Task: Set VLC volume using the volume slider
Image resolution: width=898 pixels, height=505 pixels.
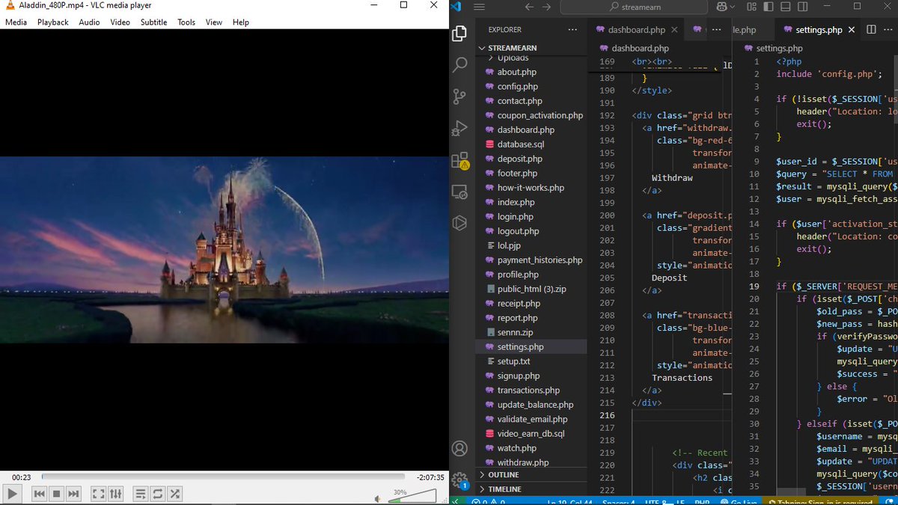Action: pyautogui.click(x=412, y=496)
